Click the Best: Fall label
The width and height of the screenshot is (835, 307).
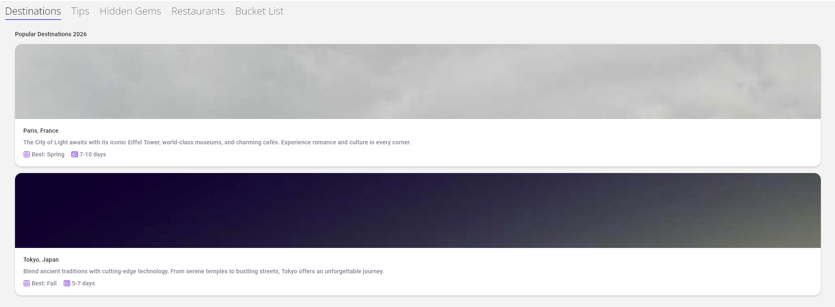tap(44, 283)
